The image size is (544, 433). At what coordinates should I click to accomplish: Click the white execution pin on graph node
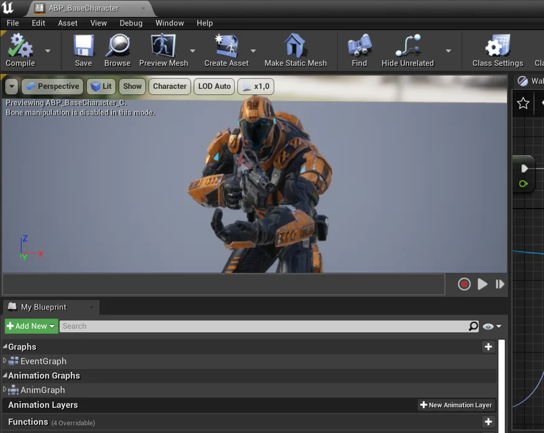524,168
